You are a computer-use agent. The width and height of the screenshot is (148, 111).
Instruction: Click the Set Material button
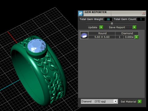click(x=129, y=102)
